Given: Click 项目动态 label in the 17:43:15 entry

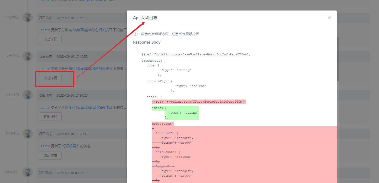Looking at the screenshot, I should tap(45, 18).
